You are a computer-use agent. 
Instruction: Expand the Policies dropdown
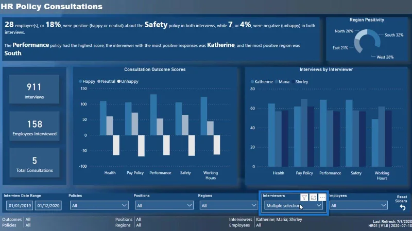pyautogui.click(x=99, y=205)
